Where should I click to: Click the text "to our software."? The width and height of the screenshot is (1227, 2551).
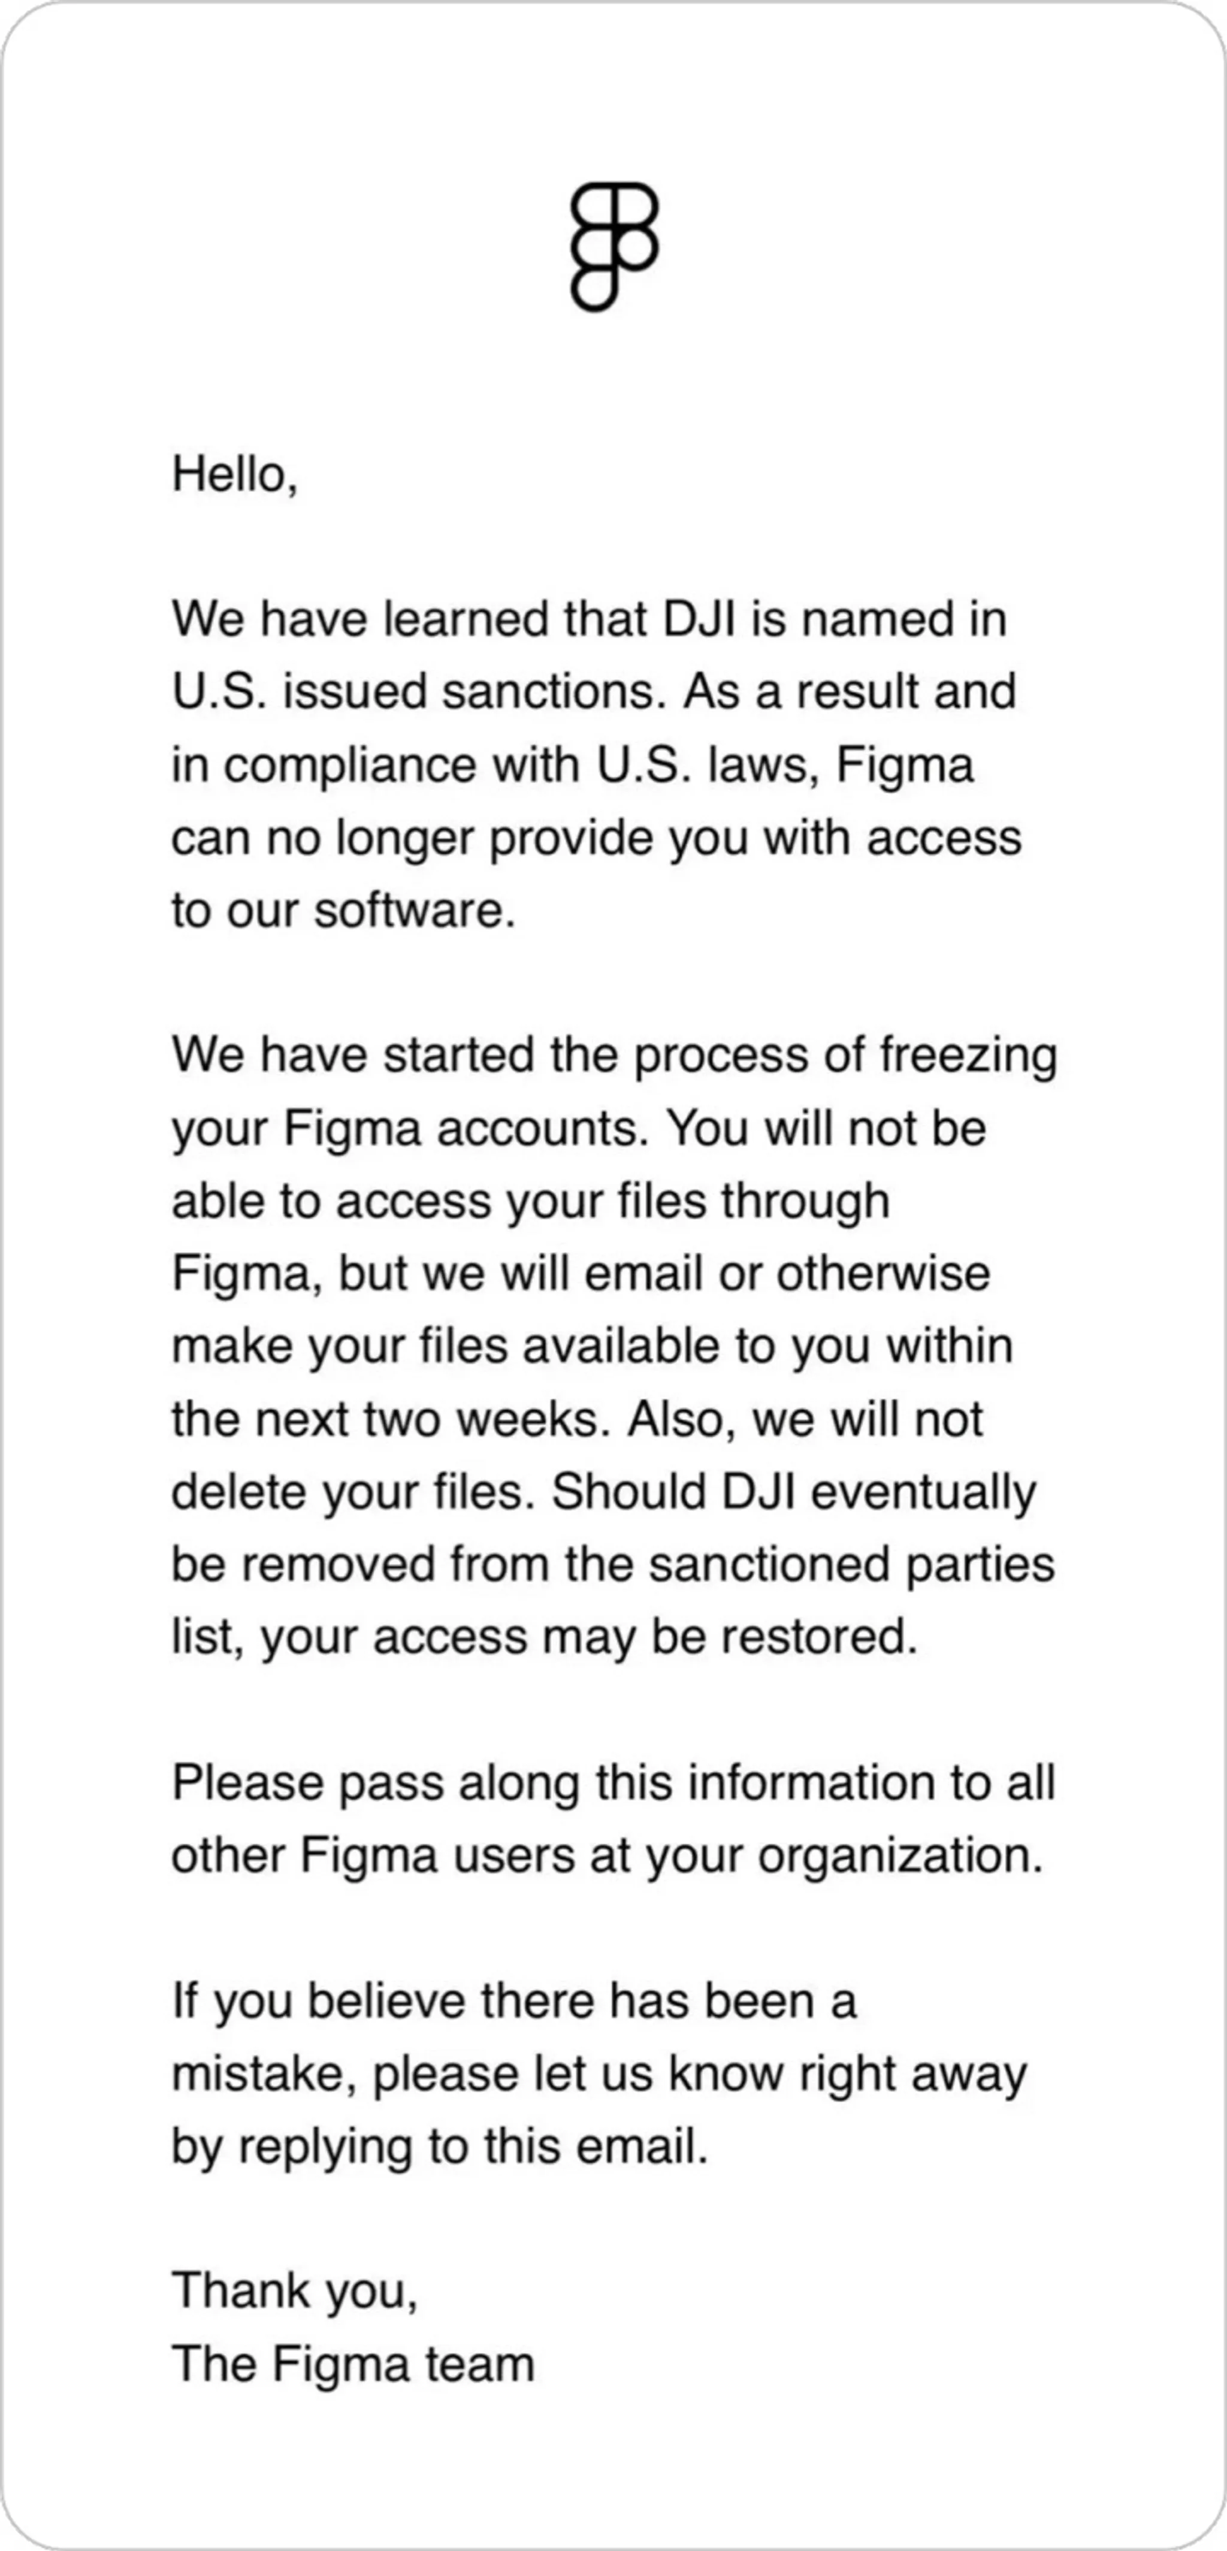pyautogui.click(x=344, y=910)
